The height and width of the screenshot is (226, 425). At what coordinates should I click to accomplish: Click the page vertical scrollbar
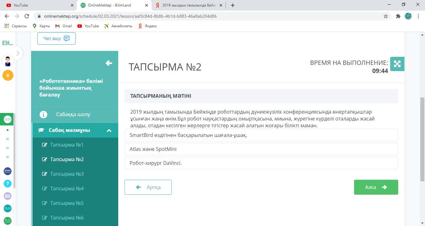coord(422,140)
